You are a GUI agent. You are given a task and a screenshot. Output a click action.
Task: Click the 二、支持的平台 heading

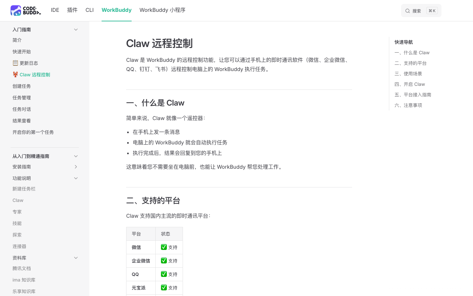[153, 201]
